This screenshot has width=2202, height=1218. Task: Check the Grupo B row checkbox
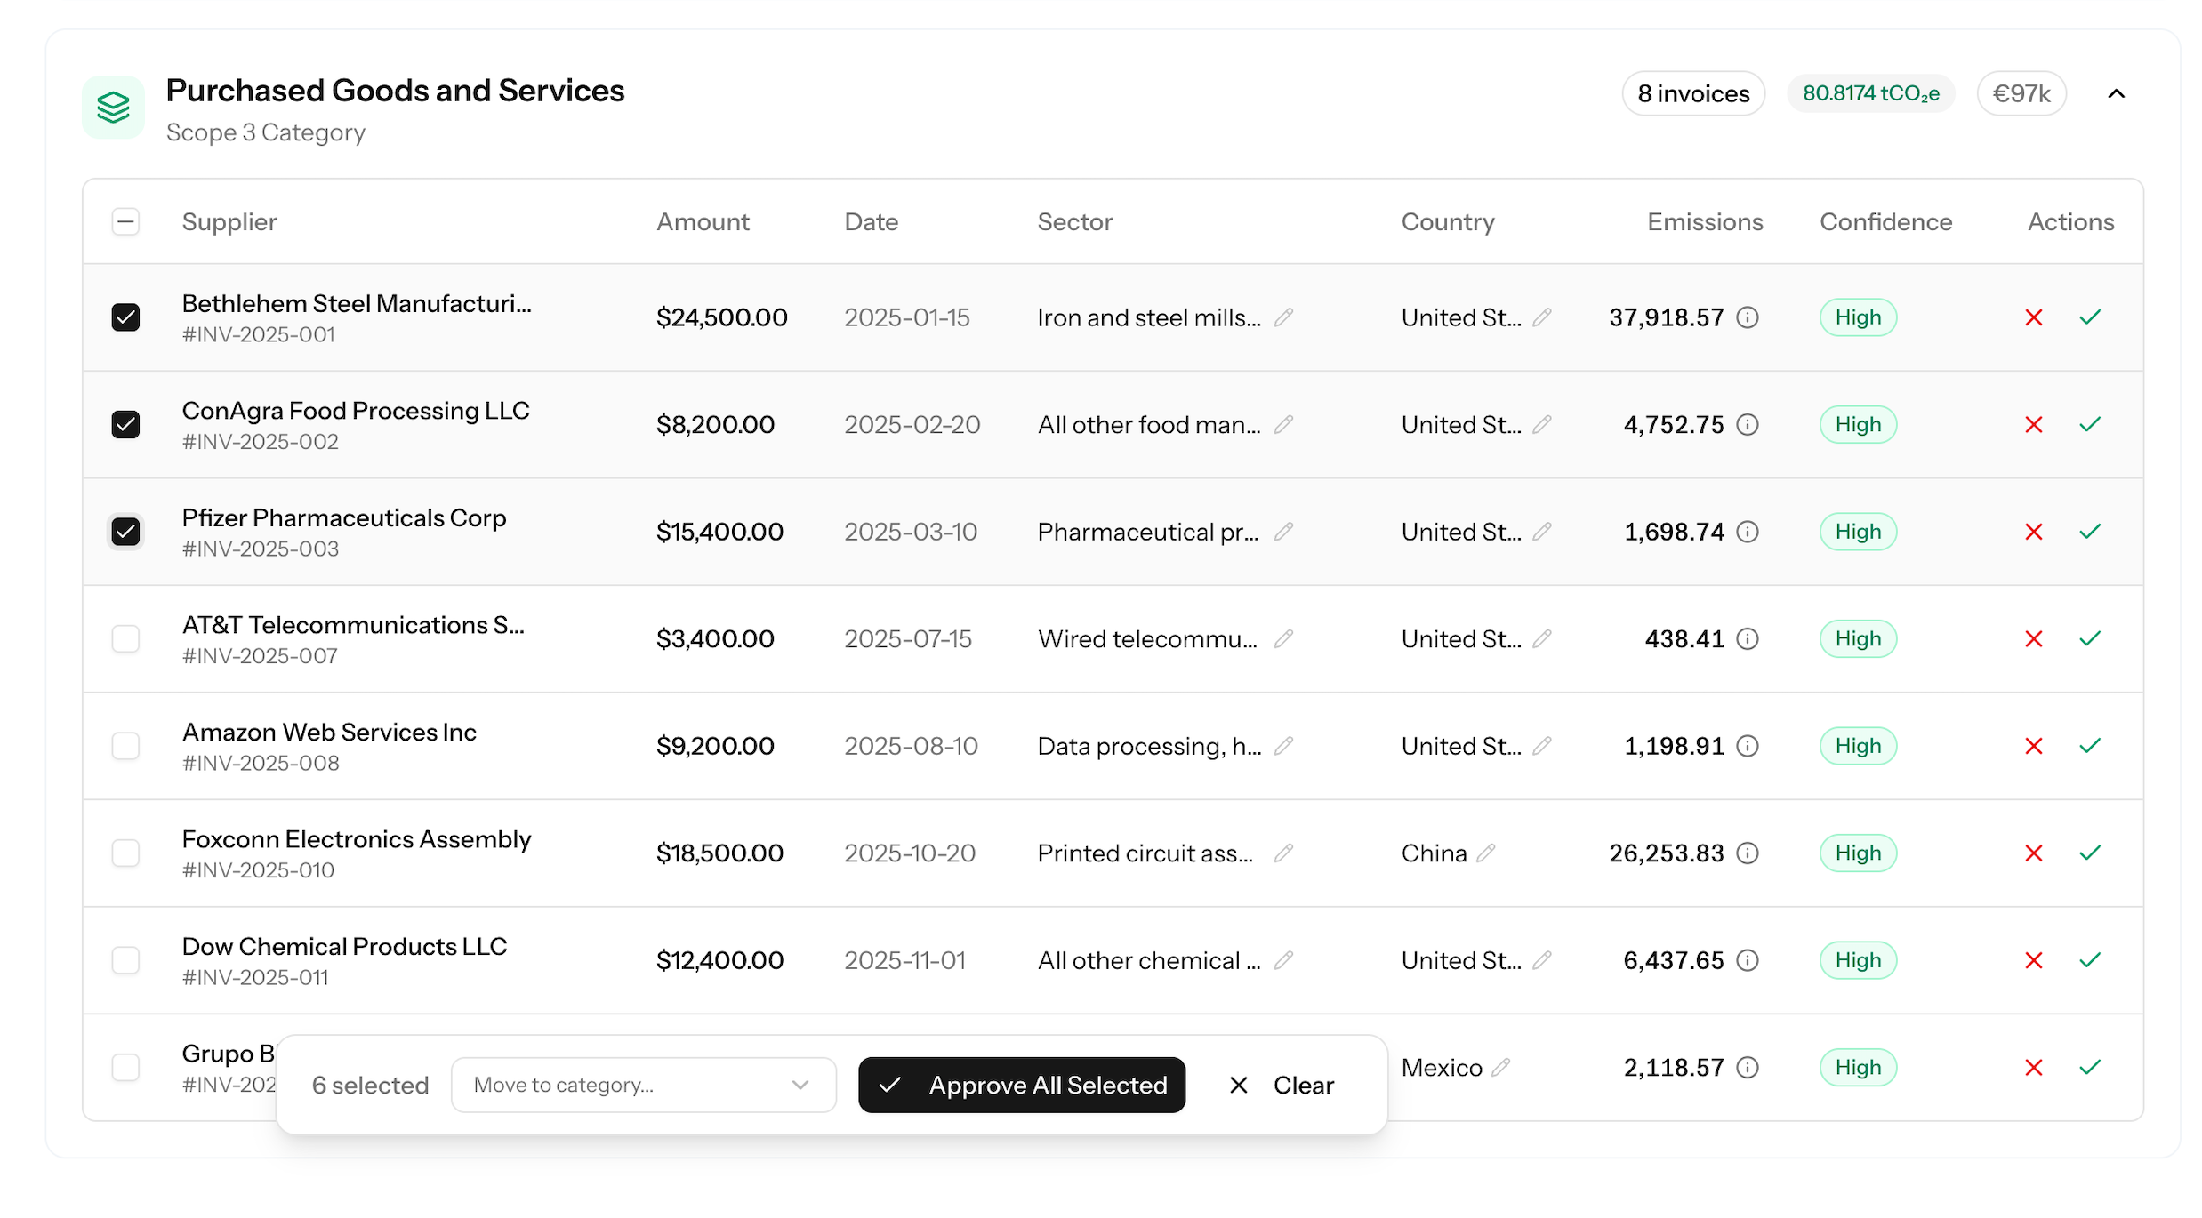pos(125,1067)
